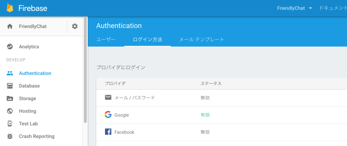Open the Facebook provider row
Screen dimensions: 347x146
coord(222,132)
